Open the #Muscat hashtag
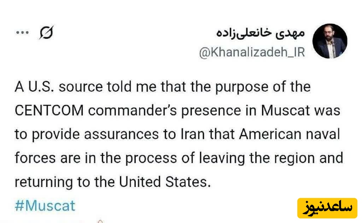Viewport: 362px width, 223px height. pyautogui.click(x=45, y=205)
